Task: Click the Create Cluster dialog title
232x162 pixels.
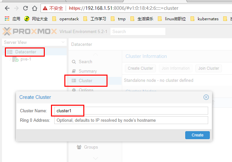Action: tap(35, 97)
